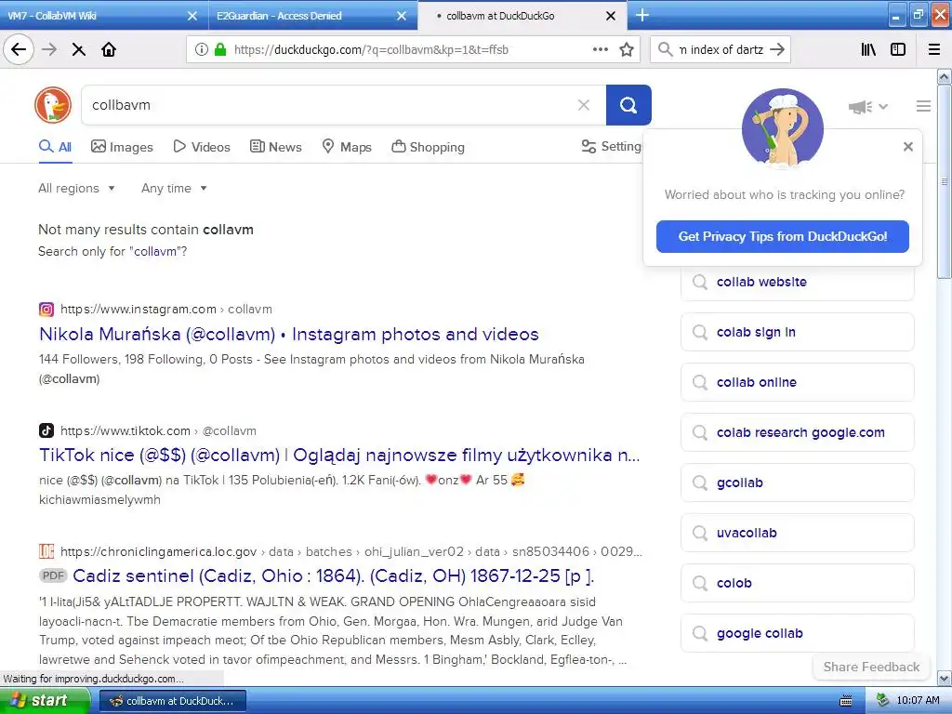Expand the All regions dropdown
This screenshot has width=952, height=714.
pos(76,188)
